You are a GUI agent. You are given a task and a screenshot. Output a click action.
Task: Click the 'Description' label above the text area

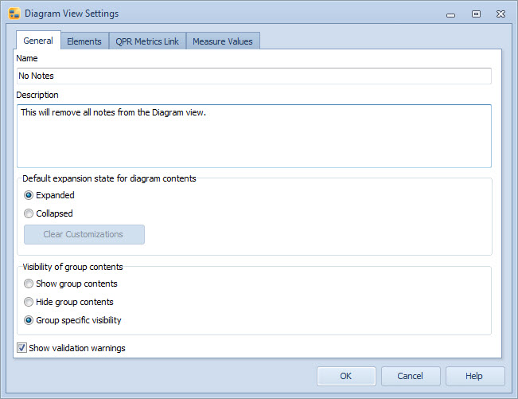[x=37, y=95]
